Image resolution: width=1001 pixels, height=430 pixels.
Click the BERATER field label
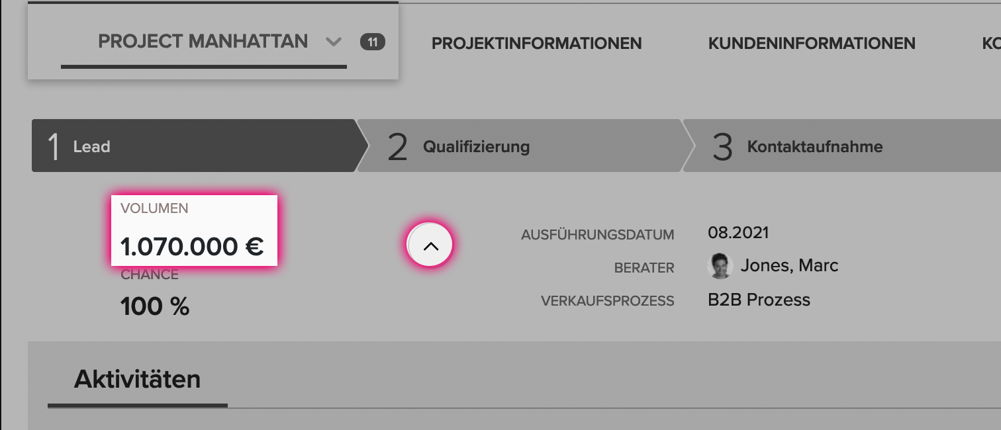click(x=645, y=268)
